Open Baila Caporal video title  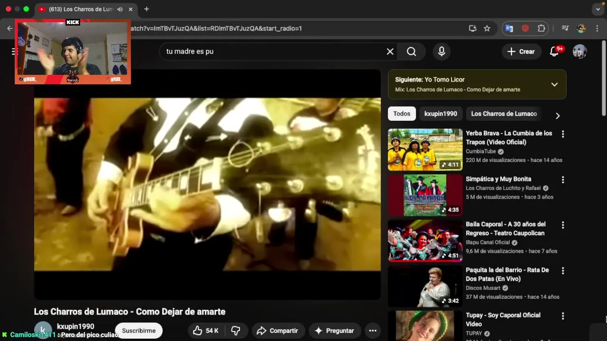506,229
